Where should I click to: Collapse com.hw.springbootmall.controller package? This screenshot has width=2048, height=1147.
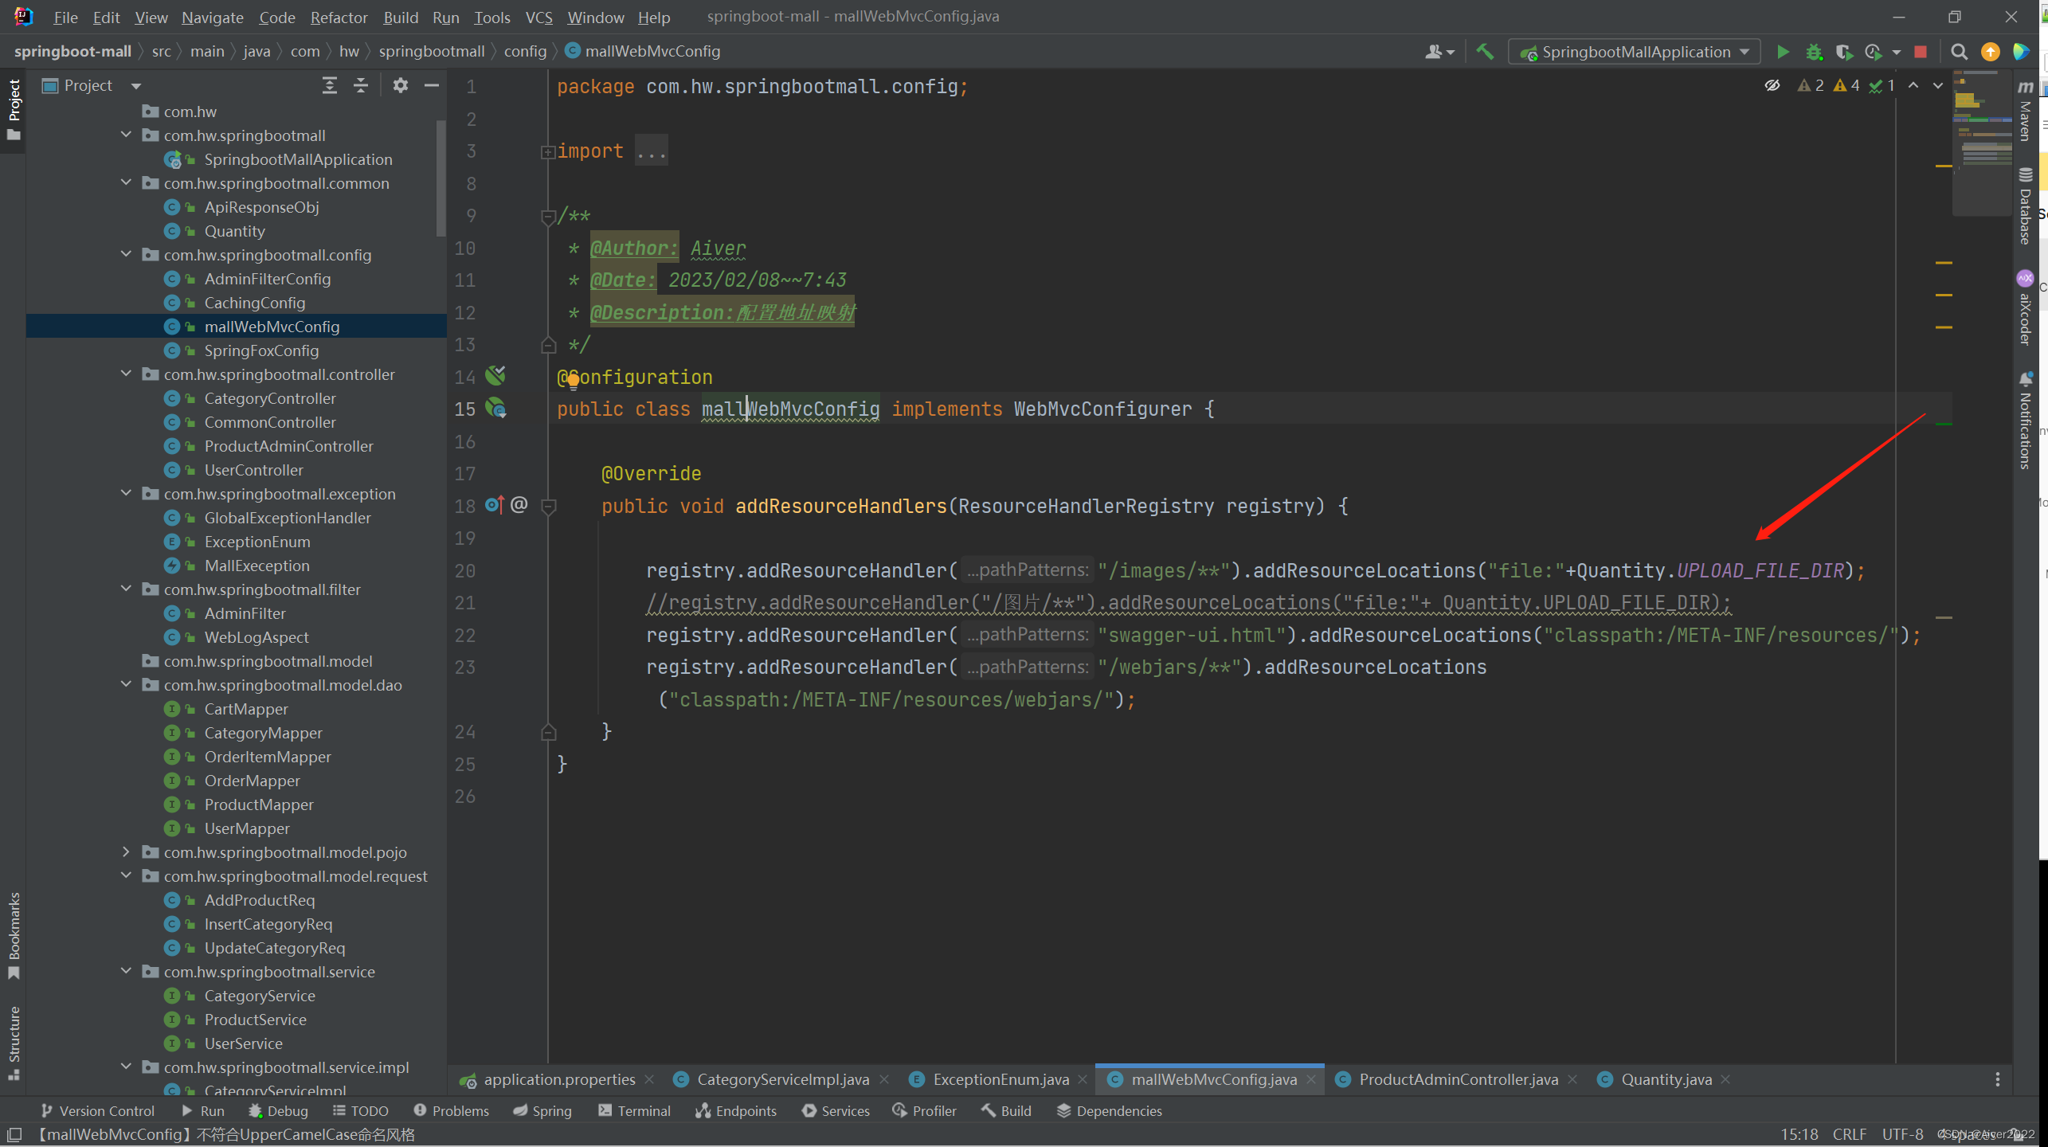(x=126, y=374)
